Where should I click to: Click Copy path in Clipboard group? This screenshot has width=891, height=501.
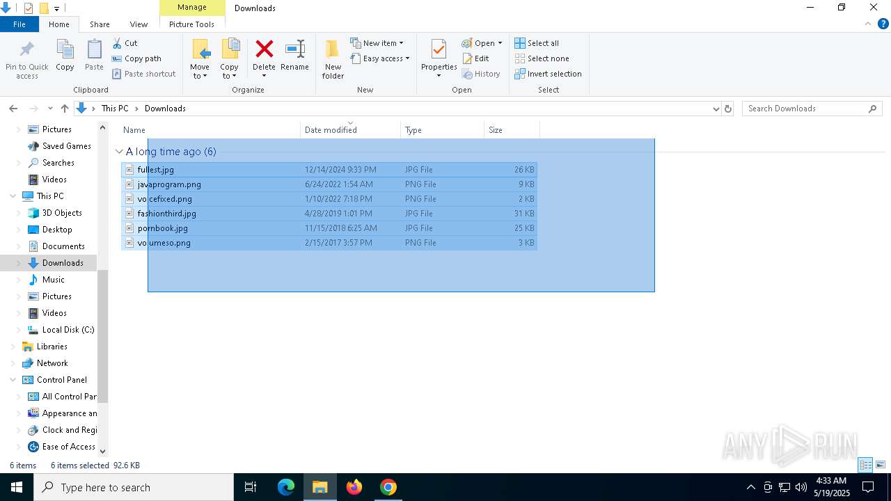click(x=136, y=58)
